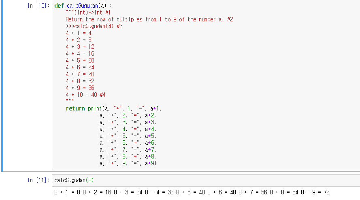This screenshot has width=360, height=200.
Task: Click the code line ending with a*8,
Action: coord(128,156)
